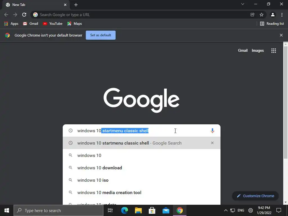
Task: Click the taskbar search box
Action: [58, 210]
